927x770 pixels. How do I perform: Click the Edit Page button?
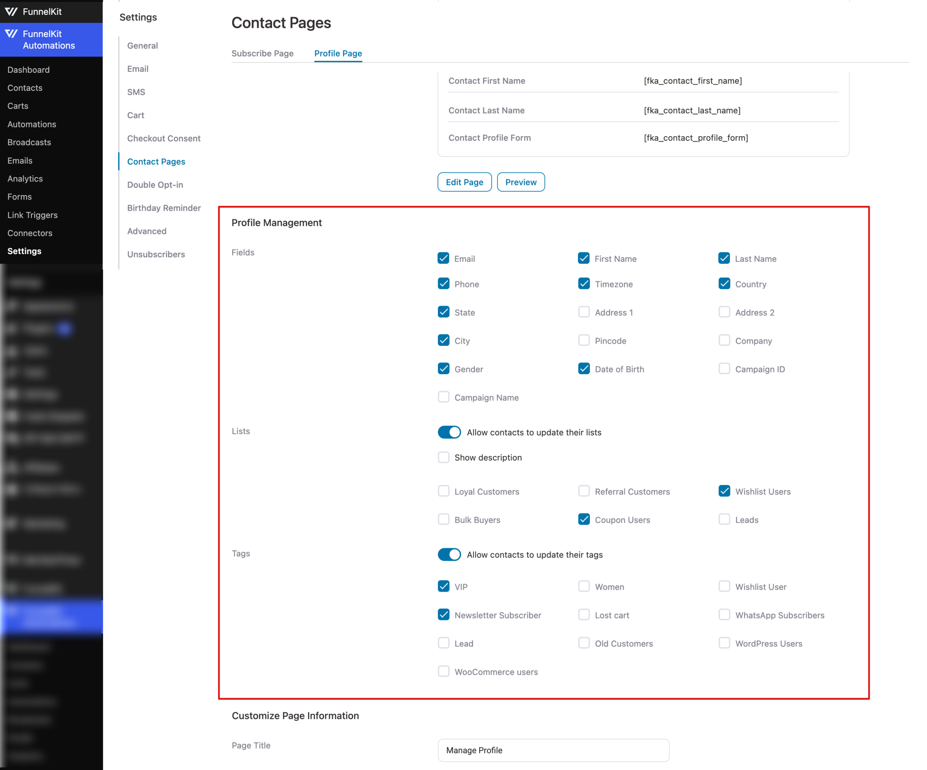click(464, 182)
